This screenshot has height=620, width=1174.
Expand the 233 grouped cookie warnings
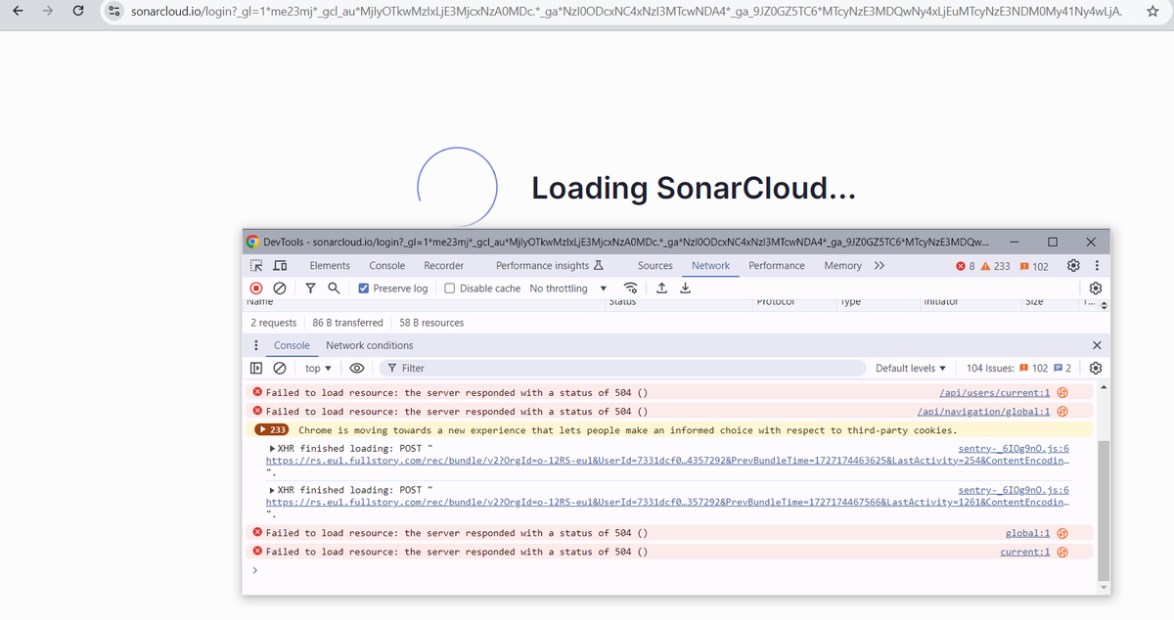click(273, 430)
